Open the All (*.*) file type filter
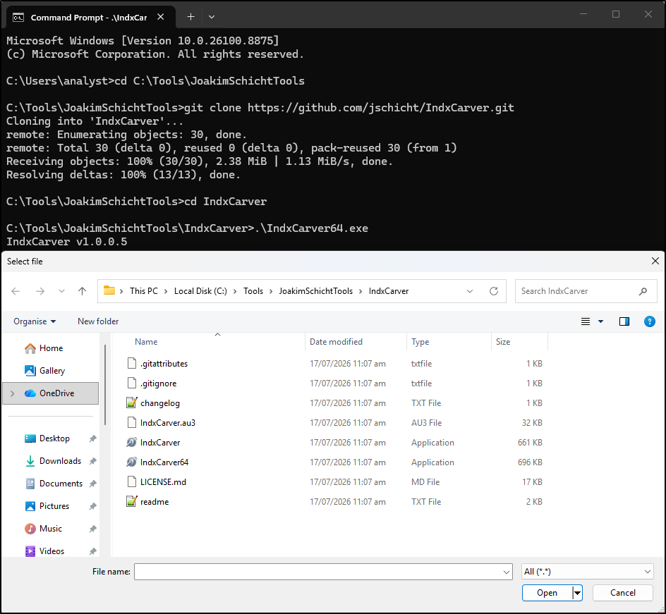This screenshot has width=666, height=614. pos(588,572)
